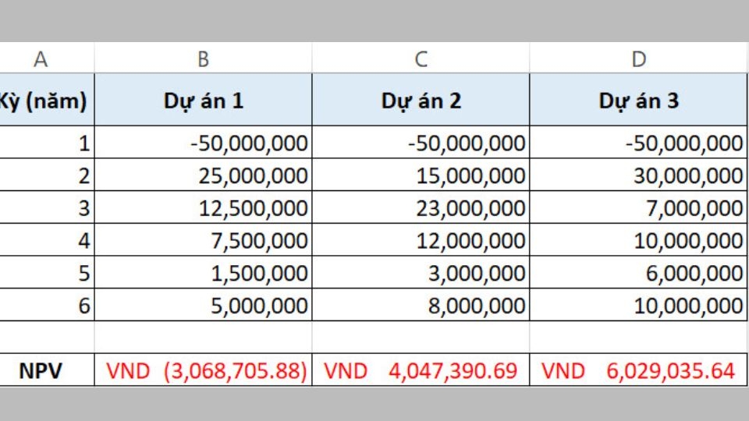Select Dự án 3 cell 30,000,000
The height and width of the screenshot is (421, 749).
(x=639, y=175)
